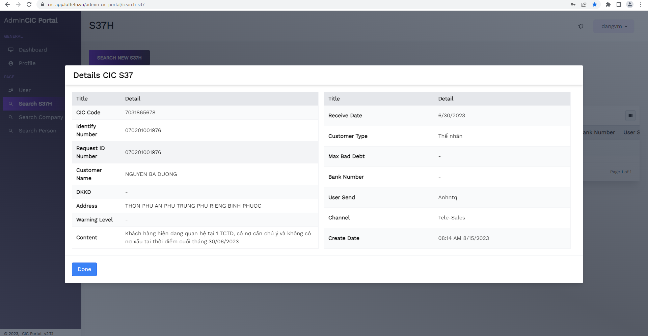The width and height of the screenshot is (648, 336).
Task: Open Dashboard from the sidebar
Action: [x=33, y=50]
